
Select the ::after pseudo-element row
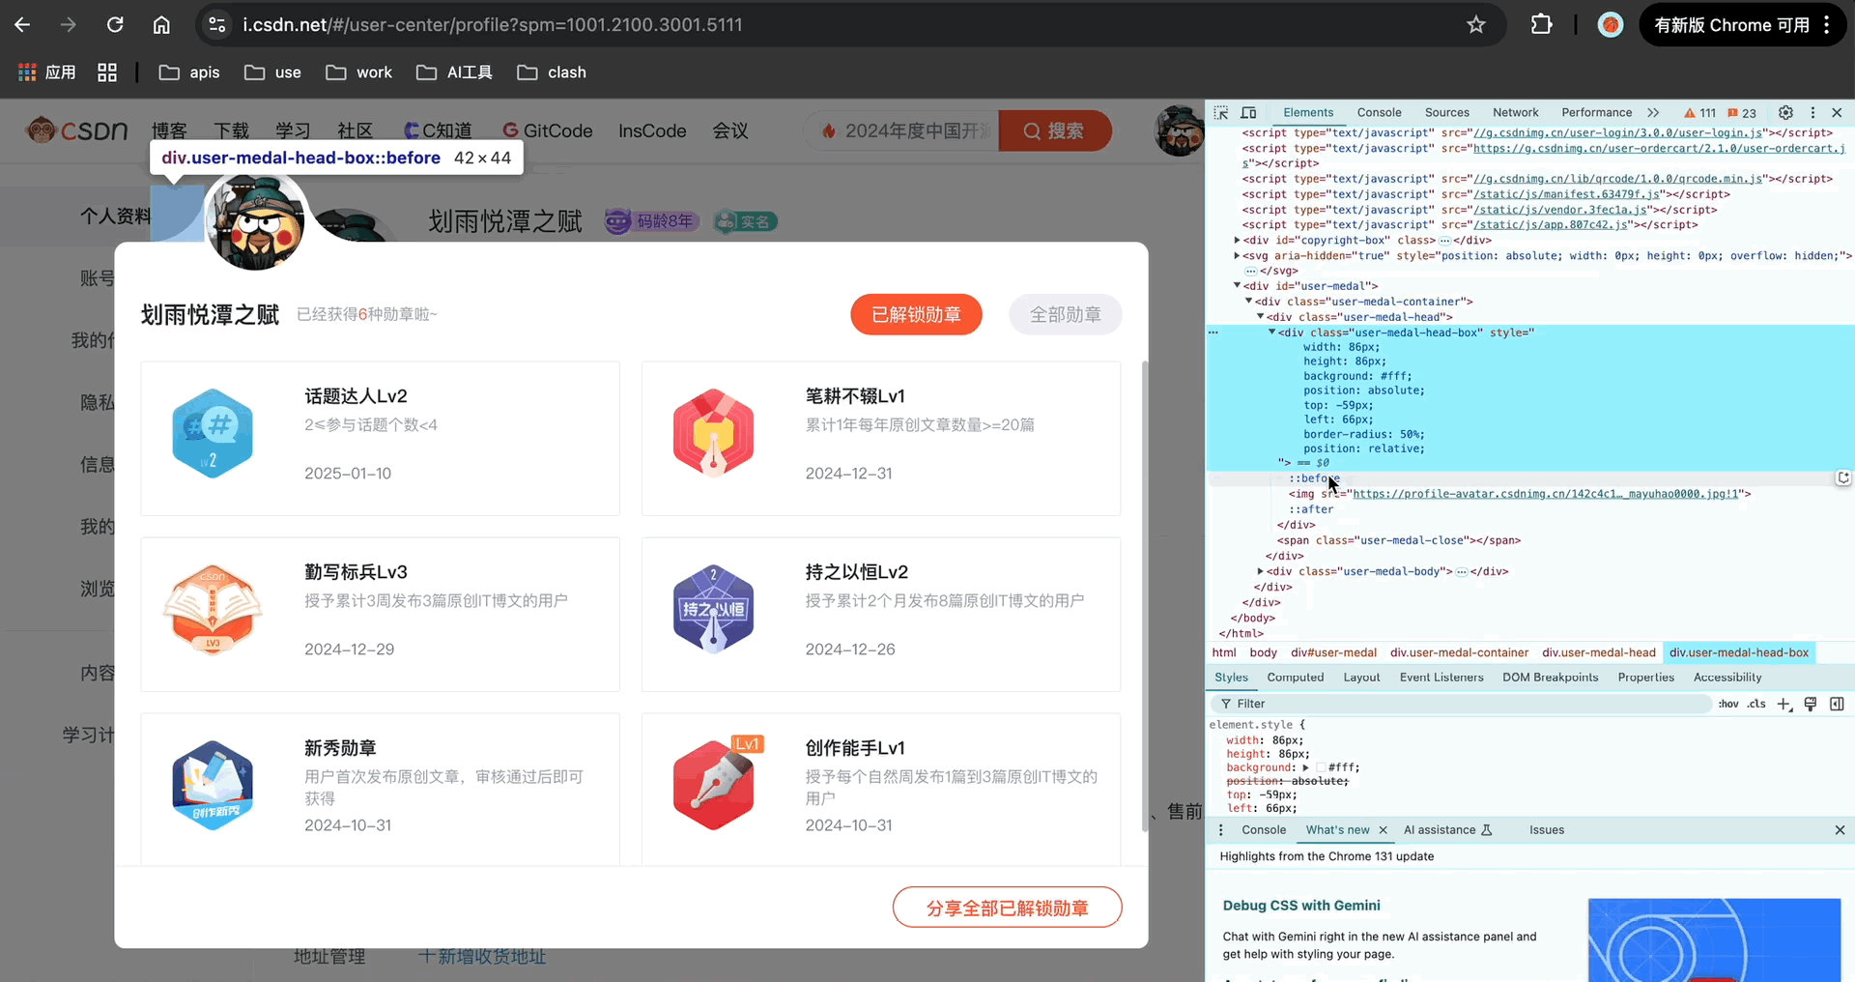pyautogui.click(x=1311, y=509)
